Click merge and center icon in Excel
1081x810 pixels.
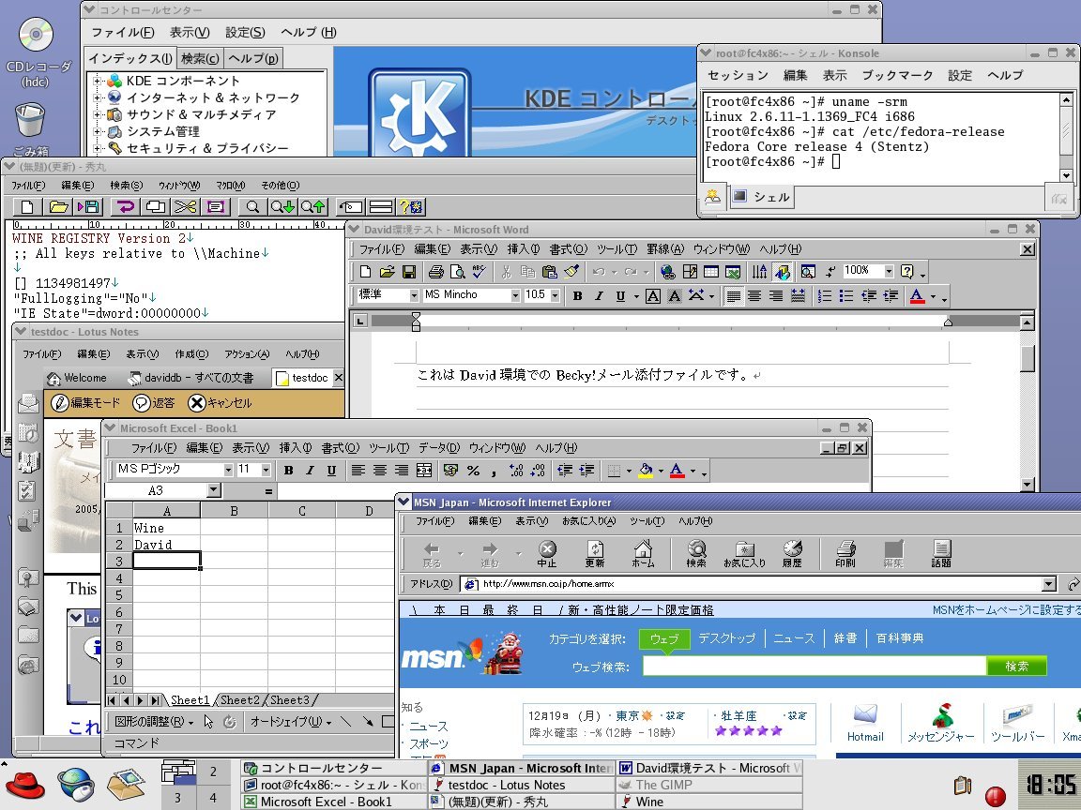pyautogui.click(x=424, y=471)
